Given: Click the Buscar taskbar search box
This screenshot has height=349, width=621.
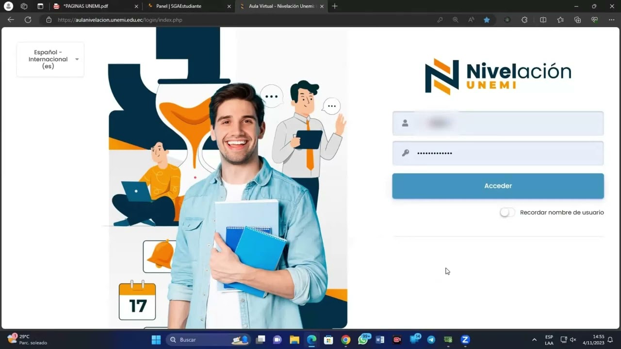Looking at the screenshot, I should 209,340.
